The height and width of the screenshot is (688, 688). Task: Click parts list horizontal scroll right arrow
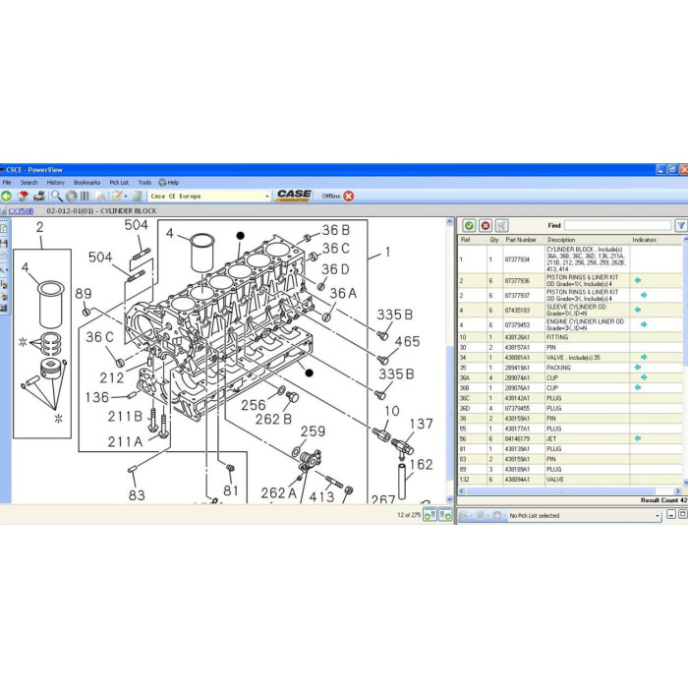pos(678,491)
